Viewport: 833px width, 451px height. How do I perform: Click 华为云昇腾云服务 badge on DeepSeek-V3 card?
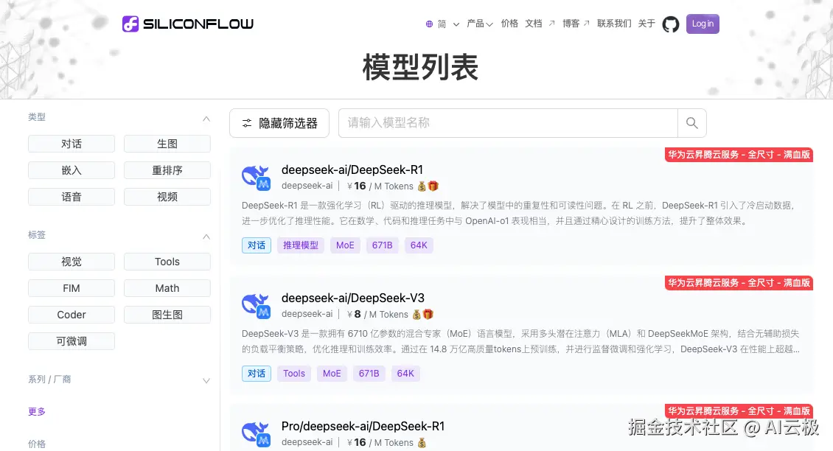pyautogui.click(x=739, y=282)
